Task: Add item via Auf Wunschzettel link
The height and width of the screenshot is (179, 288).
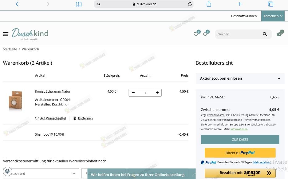Action: pyautogui.click(x=53, y=118)
